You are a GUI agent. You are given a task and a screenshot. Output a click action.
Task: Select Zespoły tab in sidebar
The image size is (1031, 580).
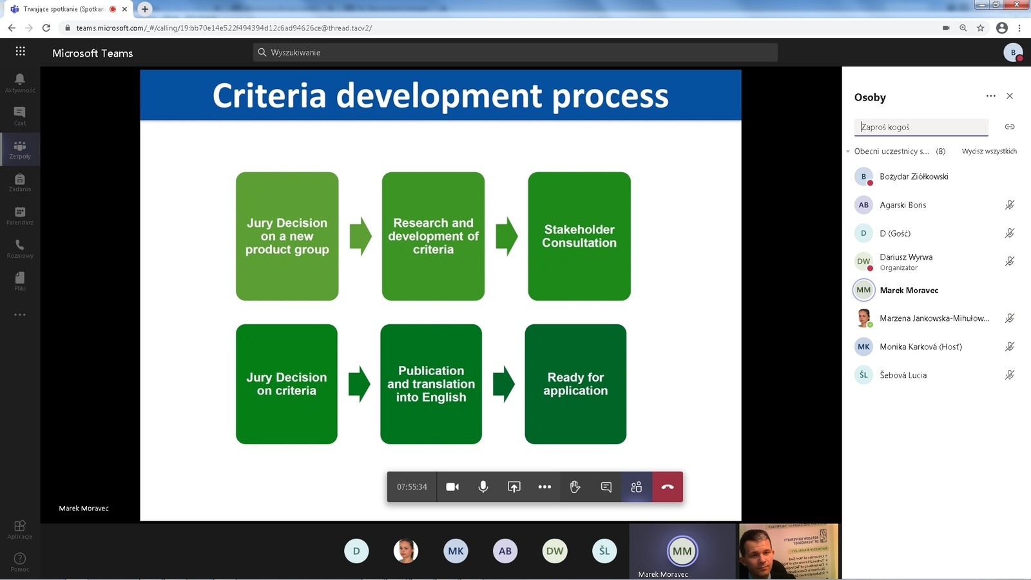click(x=20, y=150)
